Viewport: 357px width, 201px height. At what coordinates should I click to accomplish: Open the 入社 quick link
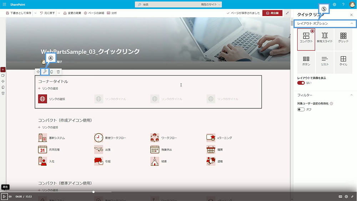pos(46,161)
